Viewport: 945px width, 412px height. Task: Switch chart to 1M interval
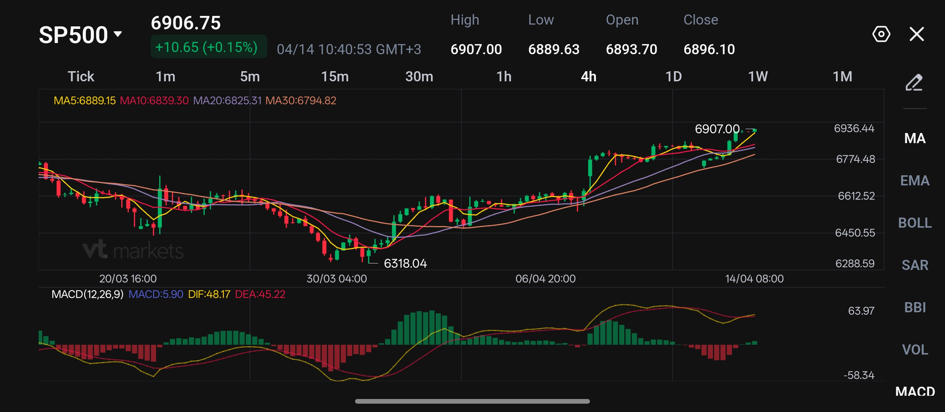842,77
